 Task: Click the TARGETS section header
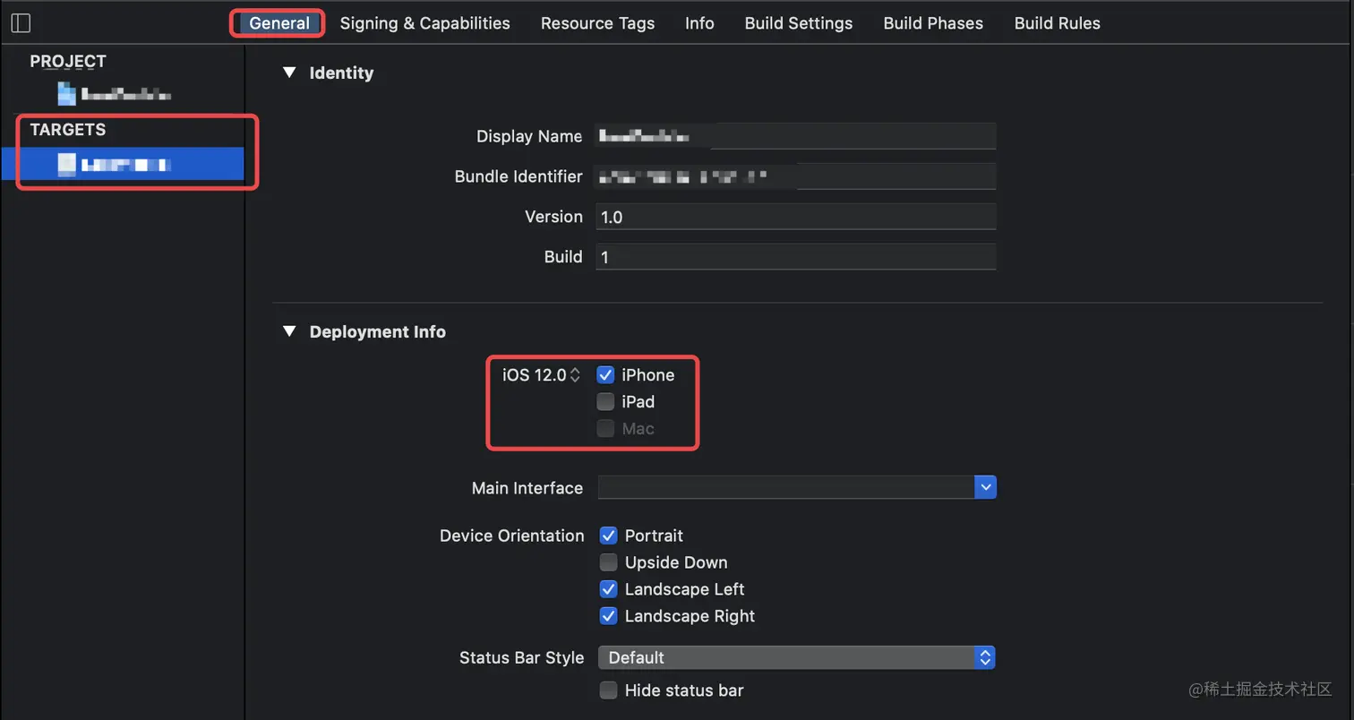click(x=68, y=130)
